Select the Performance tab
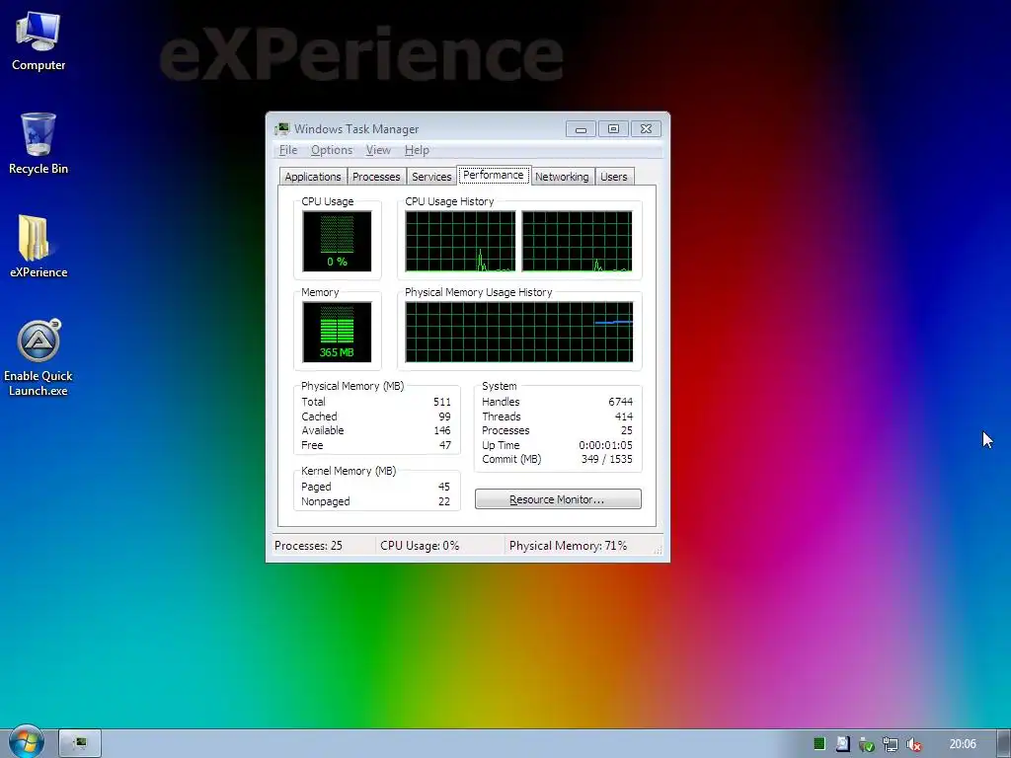 [x=494, y=176]
